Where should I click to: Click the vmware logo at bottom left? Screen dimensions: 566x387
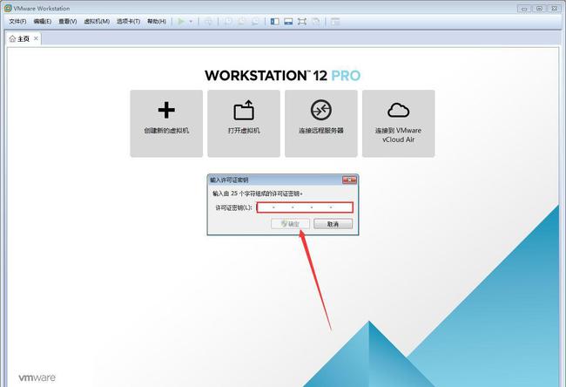37,377
